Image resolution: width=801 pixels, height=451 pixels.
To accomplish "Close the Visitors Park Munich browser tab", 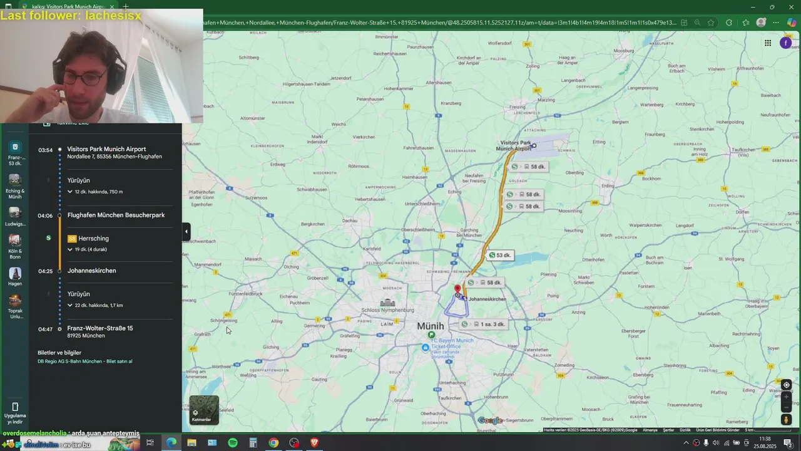I will 112,6.
